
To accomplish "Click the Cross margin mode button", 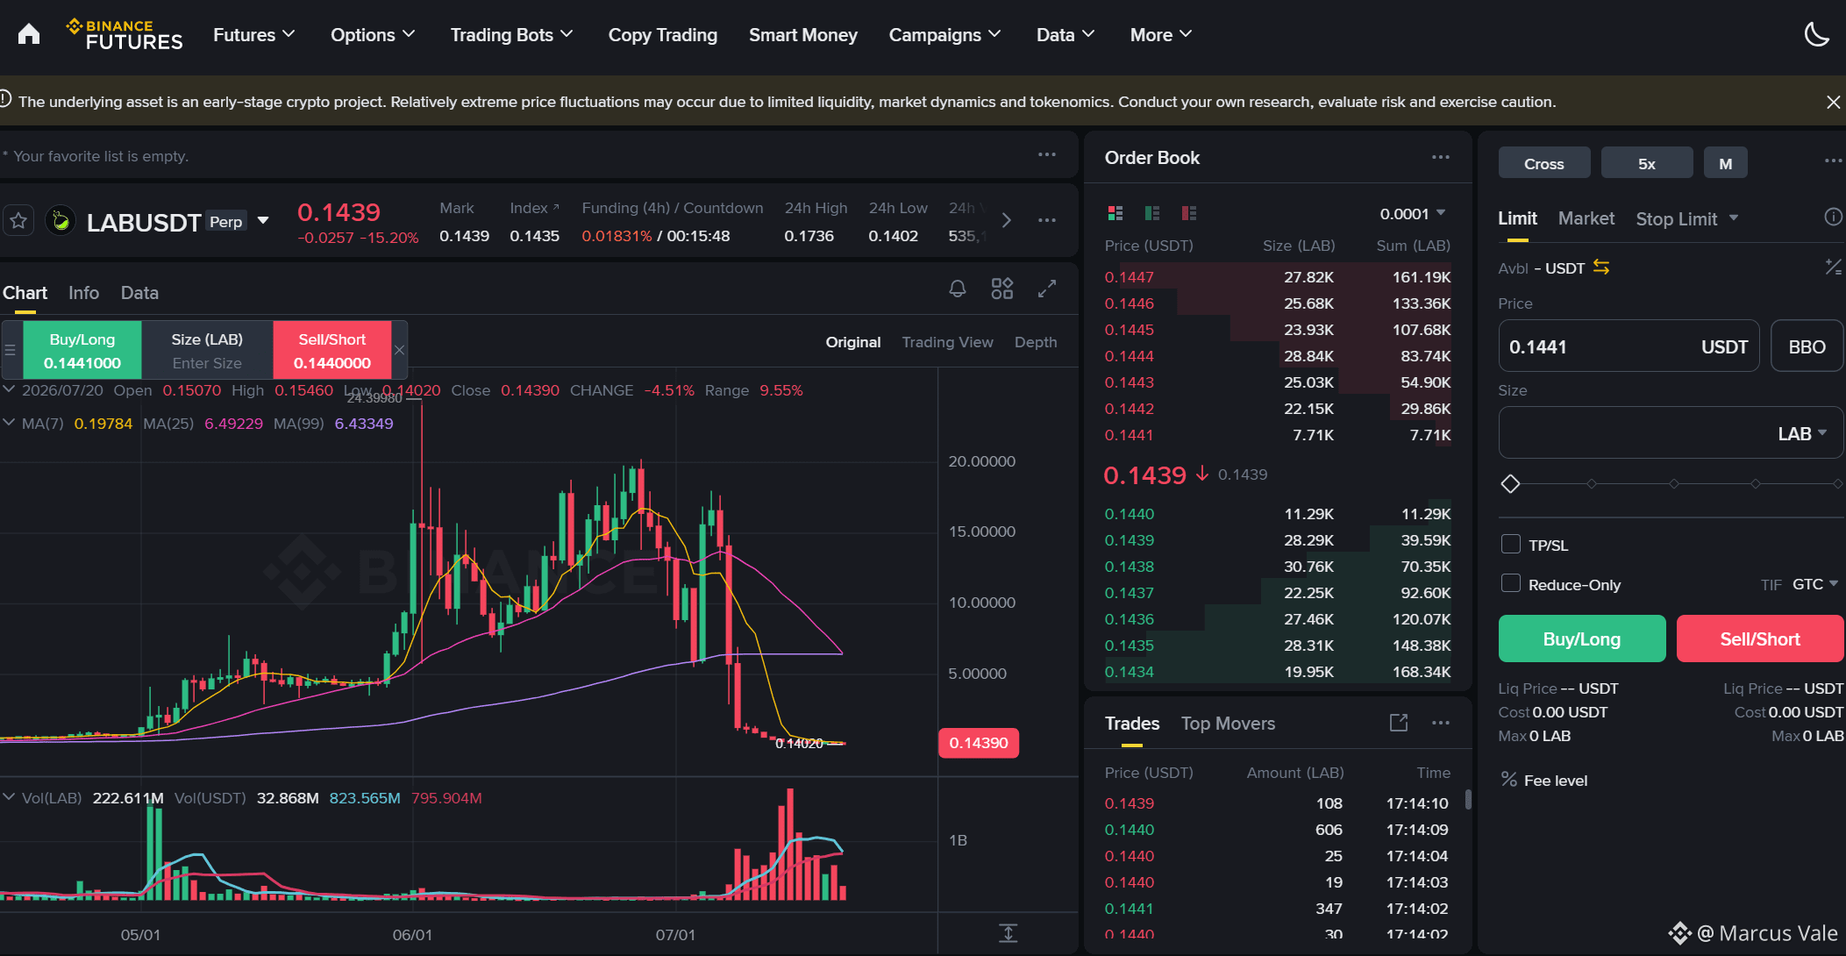I will 1544,163.
